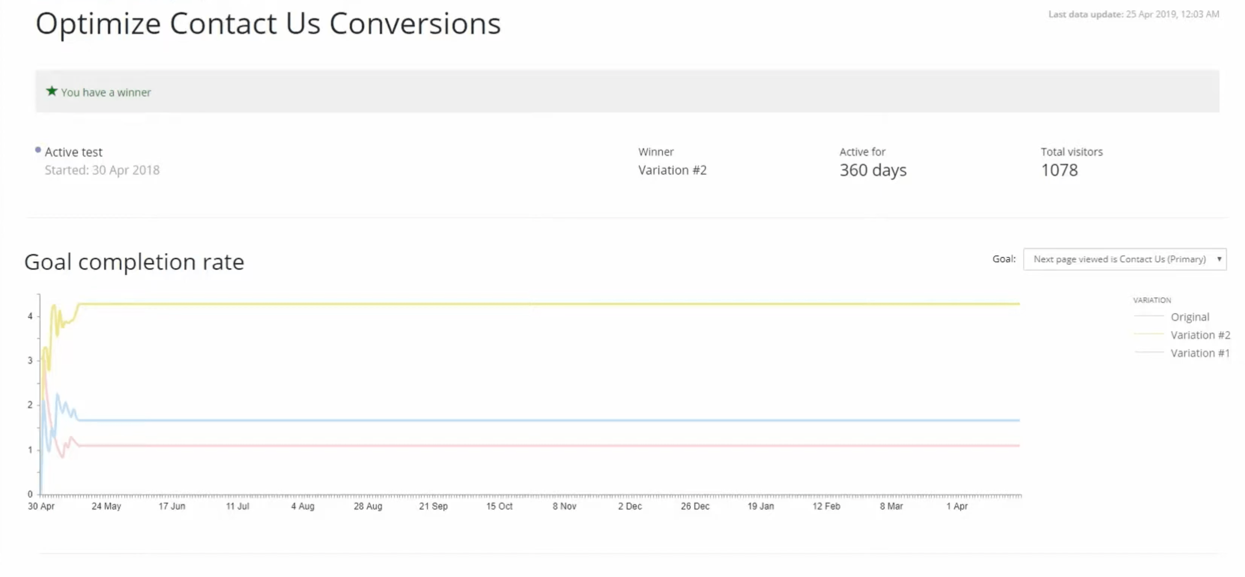Click the "360 days" active duration
Viewport: 1245px width, 577px height.
click(x=872, y=170)
